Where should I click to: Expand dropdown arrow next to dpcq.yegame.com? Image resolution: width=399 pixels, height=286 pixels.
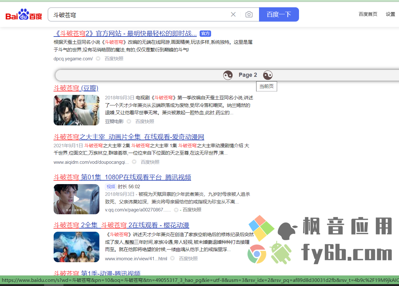[x=98, y=59]
